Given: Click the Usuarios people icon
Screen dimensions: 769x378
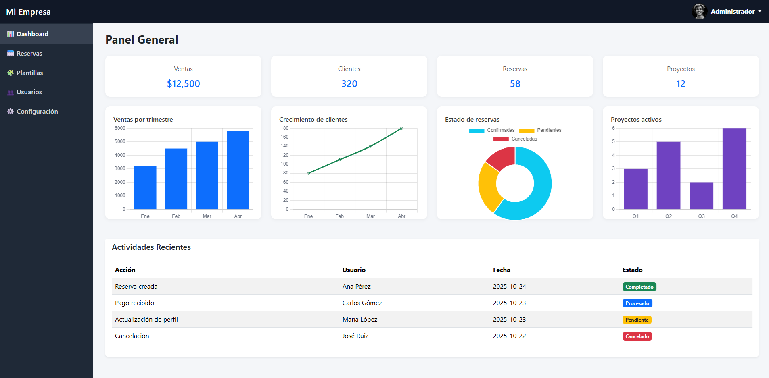Looking at the screenshot, I should 10,92.
